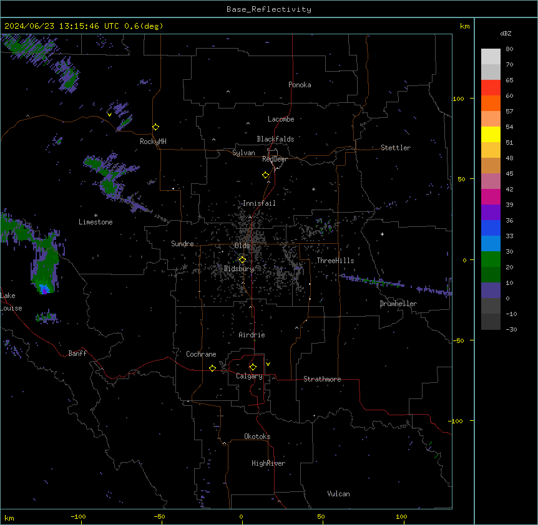Click the Ponoka city label

pyautogui.click(x=300, y=85)
